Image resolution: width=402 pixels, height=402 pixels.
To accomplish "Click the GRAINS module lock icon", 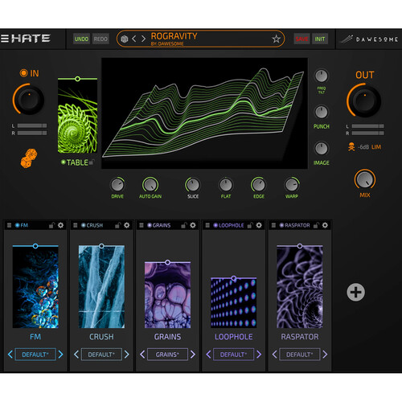I will click(184, 225).
